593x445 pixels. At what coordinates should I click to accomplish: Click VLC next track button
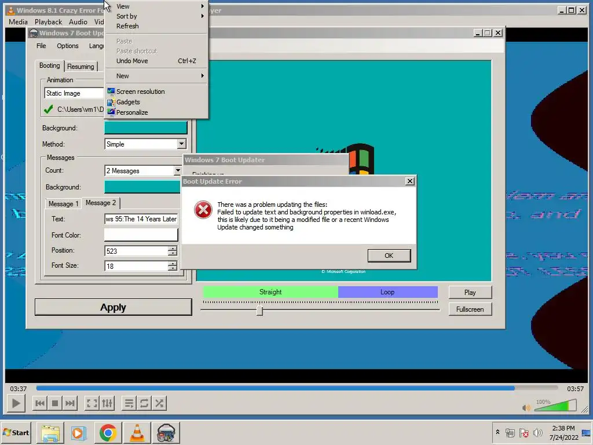click(x=70, y=403)
